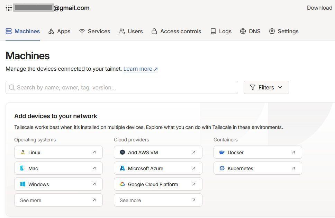Select the Linux icon in Operating systems
Image resolution: width=335 pixels, height=218 pixels.
pos(23,152)
